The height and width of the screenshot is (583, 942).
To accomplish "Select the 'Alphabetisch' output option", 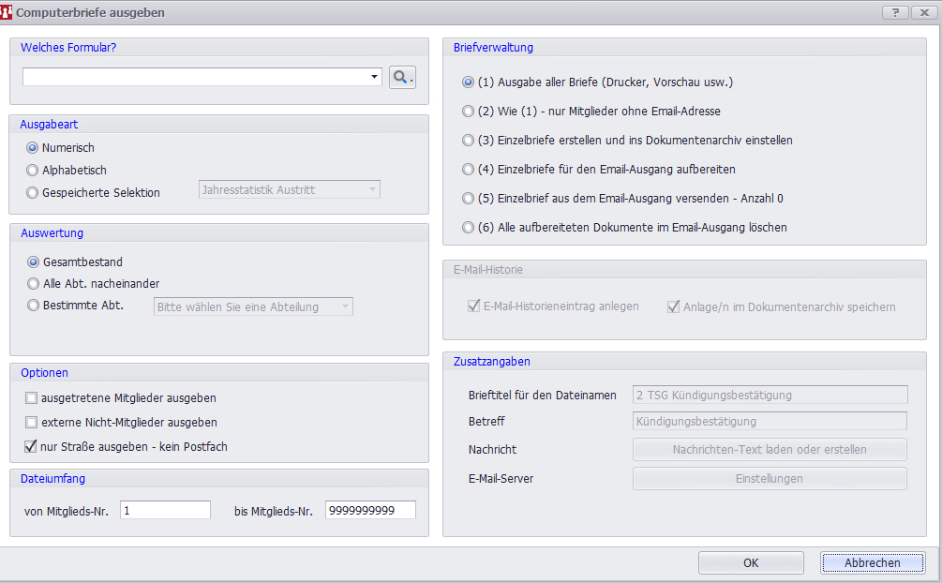I will 33,171.
